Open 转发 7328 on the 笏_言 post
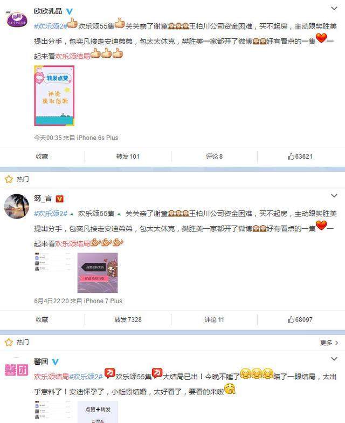 pos(128,319)
